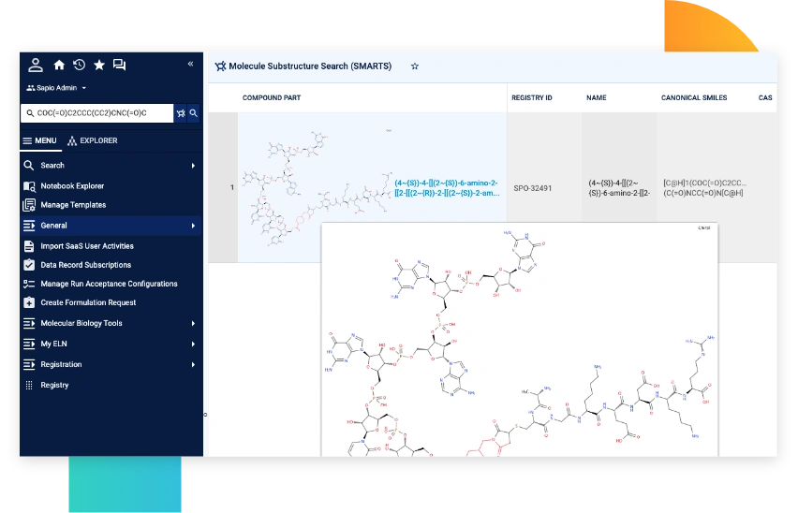Collapse sidebar with double chevron
798x513 pixels.
pos(190,64)
